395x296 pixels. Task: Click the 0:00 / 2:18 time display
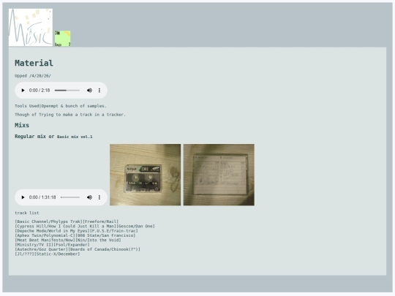tap(39, 91)
